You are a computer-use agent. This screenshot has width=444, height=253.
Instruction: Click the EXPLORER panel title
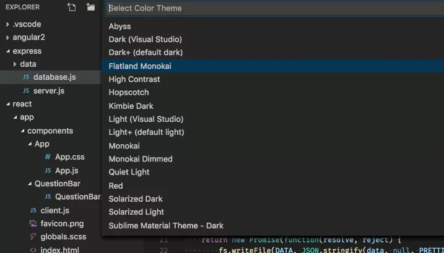[x=22, y=7]
